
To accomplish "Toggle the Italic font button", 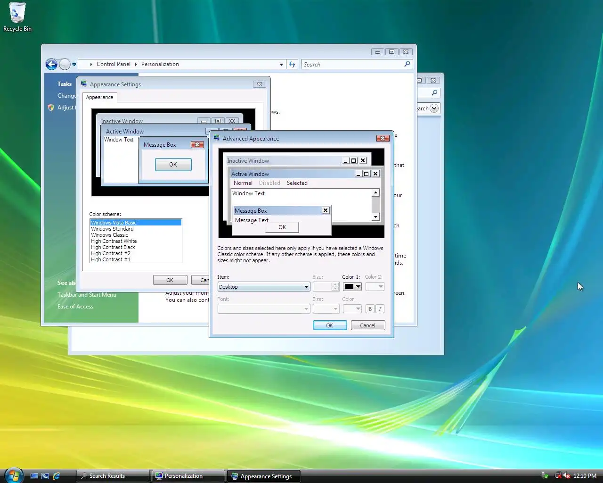I will click(x=380, y=309).
